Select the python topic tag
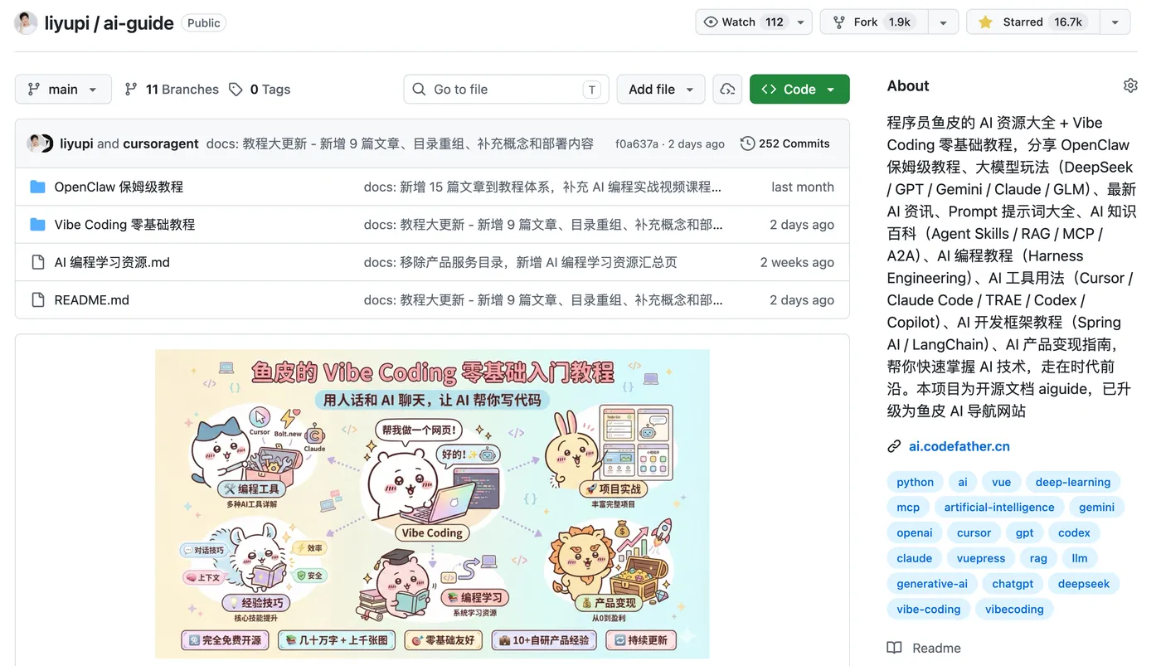 tap(916, 482)
